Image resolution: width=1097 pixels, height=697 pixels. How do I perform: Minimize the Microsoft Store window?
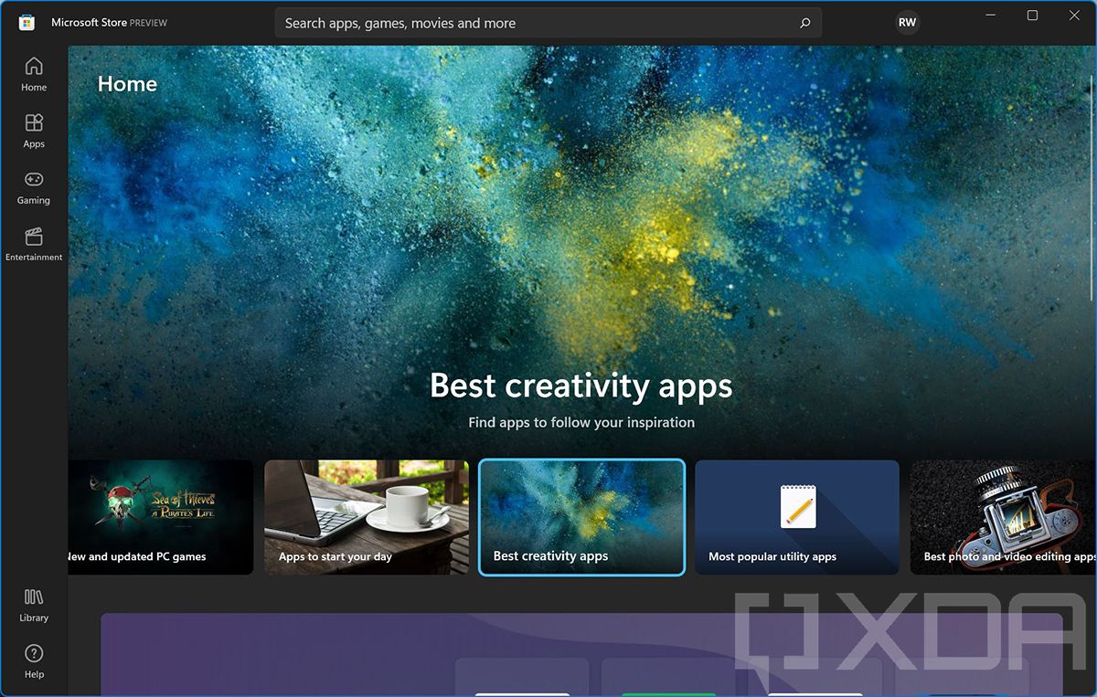point(990,15)
